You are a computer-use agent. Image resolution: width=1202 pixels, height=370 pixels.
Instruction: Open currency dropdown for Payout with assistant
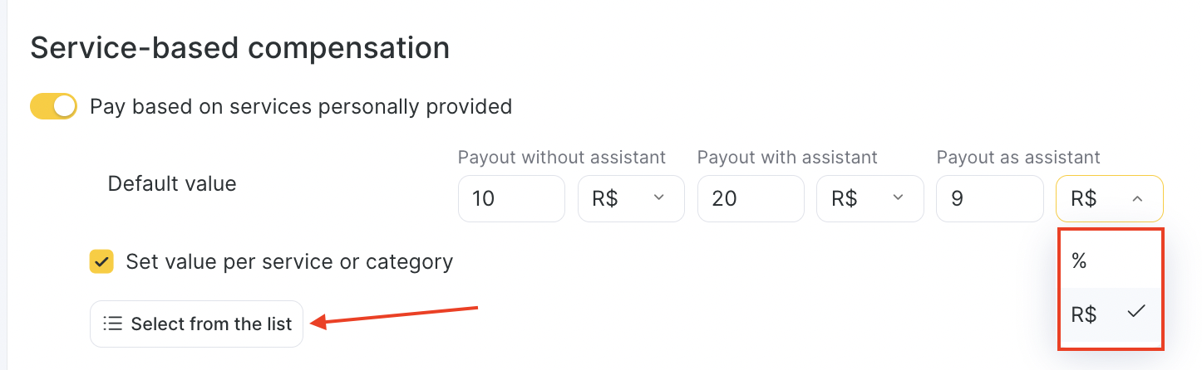tap(870, 198)
